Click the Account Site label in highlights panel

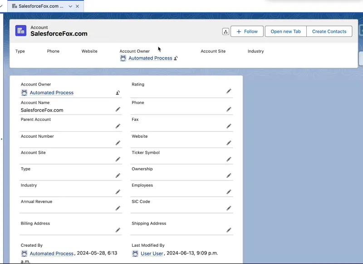click(x=213, y=51)
